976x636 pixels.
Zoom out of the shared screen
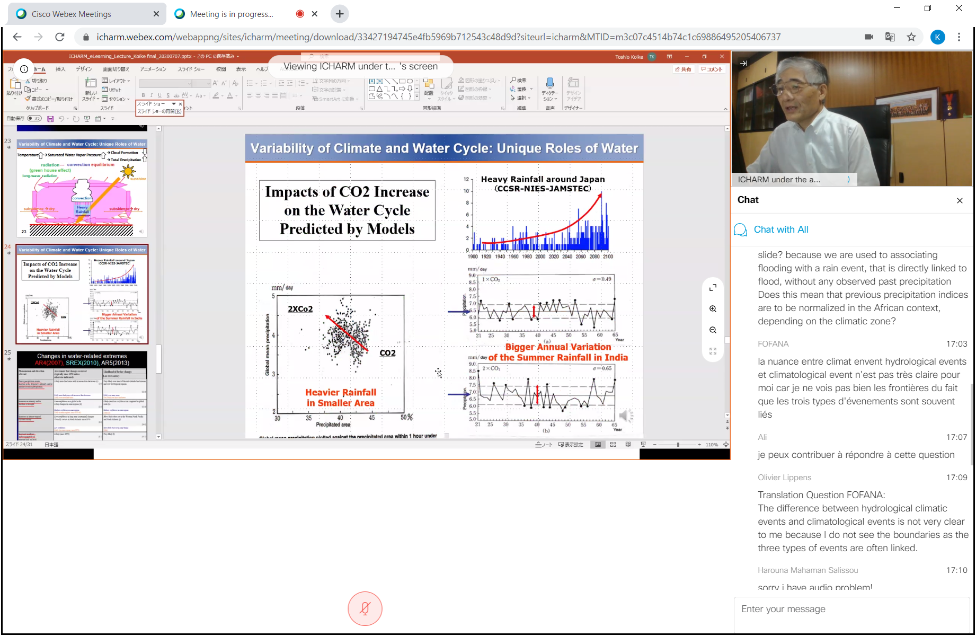coord(713,330)
